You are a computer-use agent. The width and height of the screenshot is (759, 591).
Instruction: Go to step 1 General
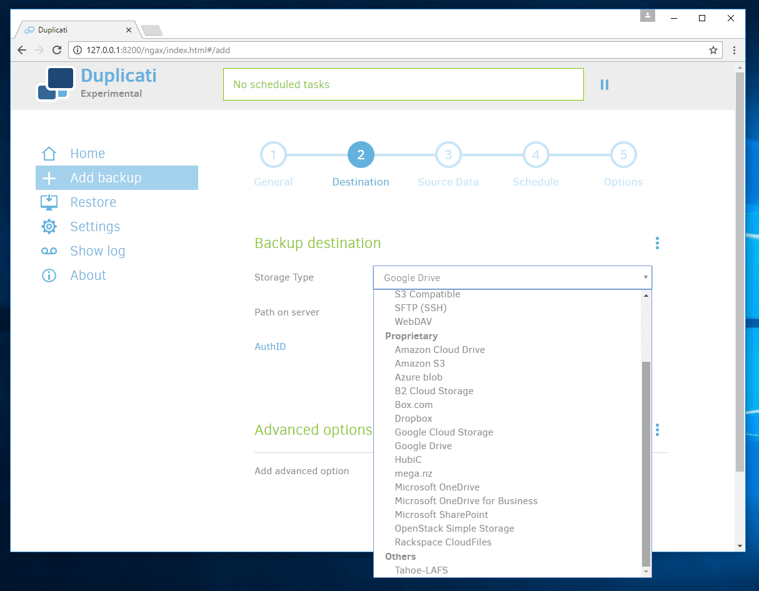click(273, 155)
